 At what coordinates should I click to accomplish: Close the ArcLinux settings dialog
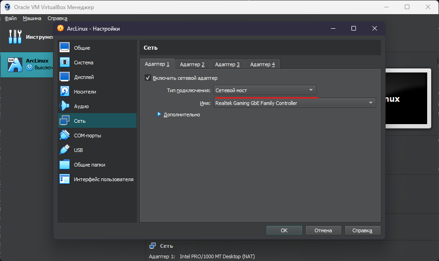pos(375,28)
